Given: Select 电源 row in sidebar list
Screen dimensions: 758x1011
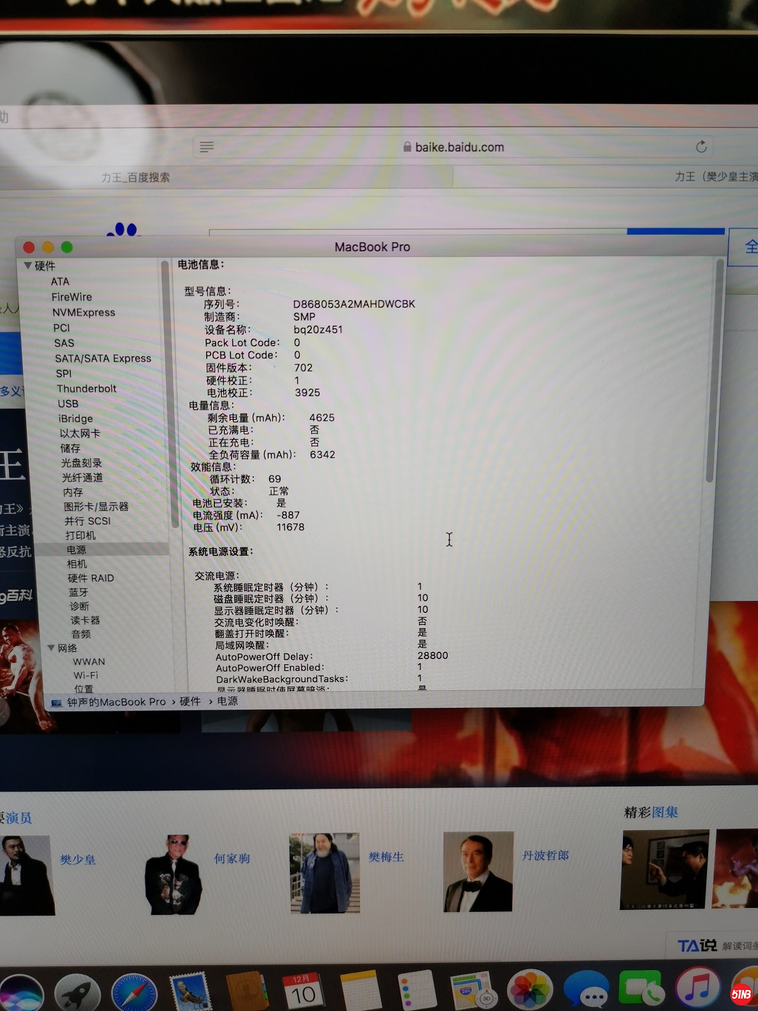Looking at the screenshot, I should (103, 550).
